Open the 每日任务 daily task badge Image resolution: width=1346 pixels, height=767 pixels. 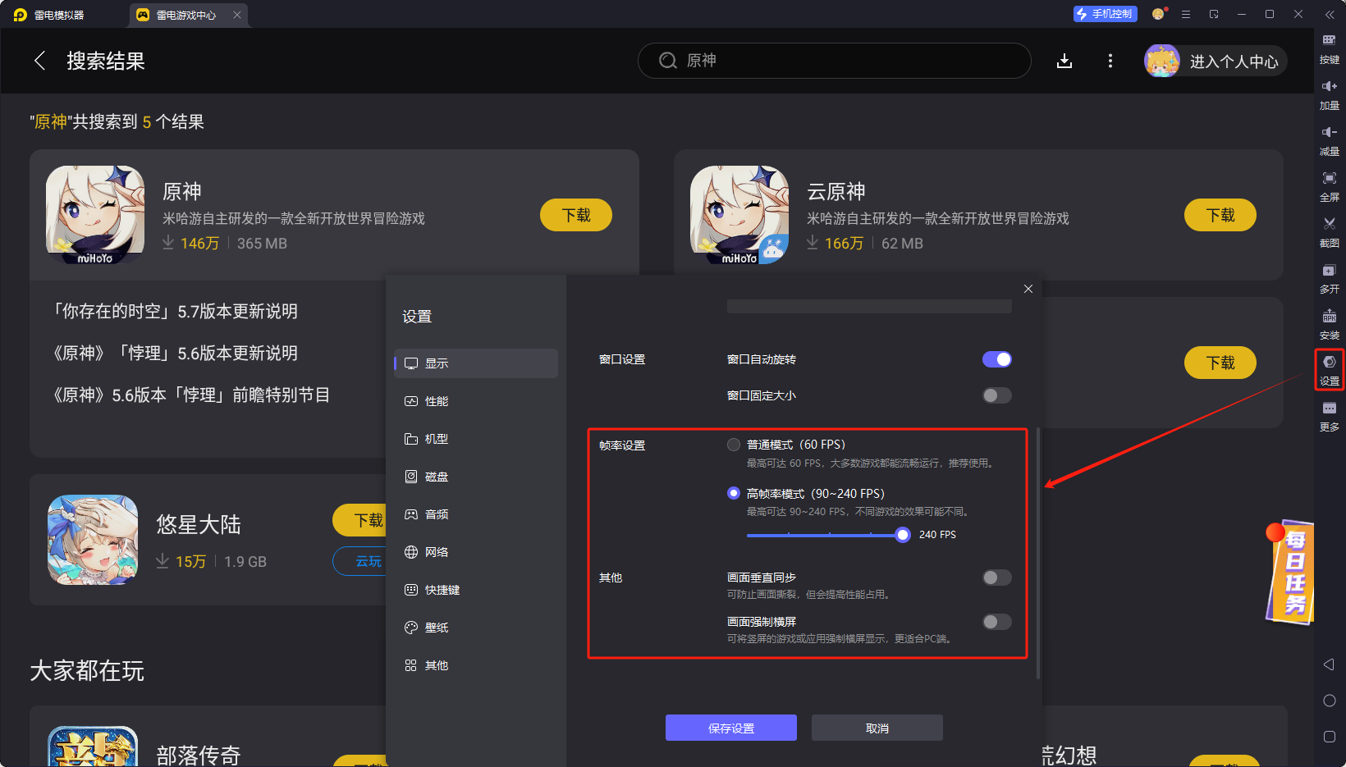click(1289, 572)
